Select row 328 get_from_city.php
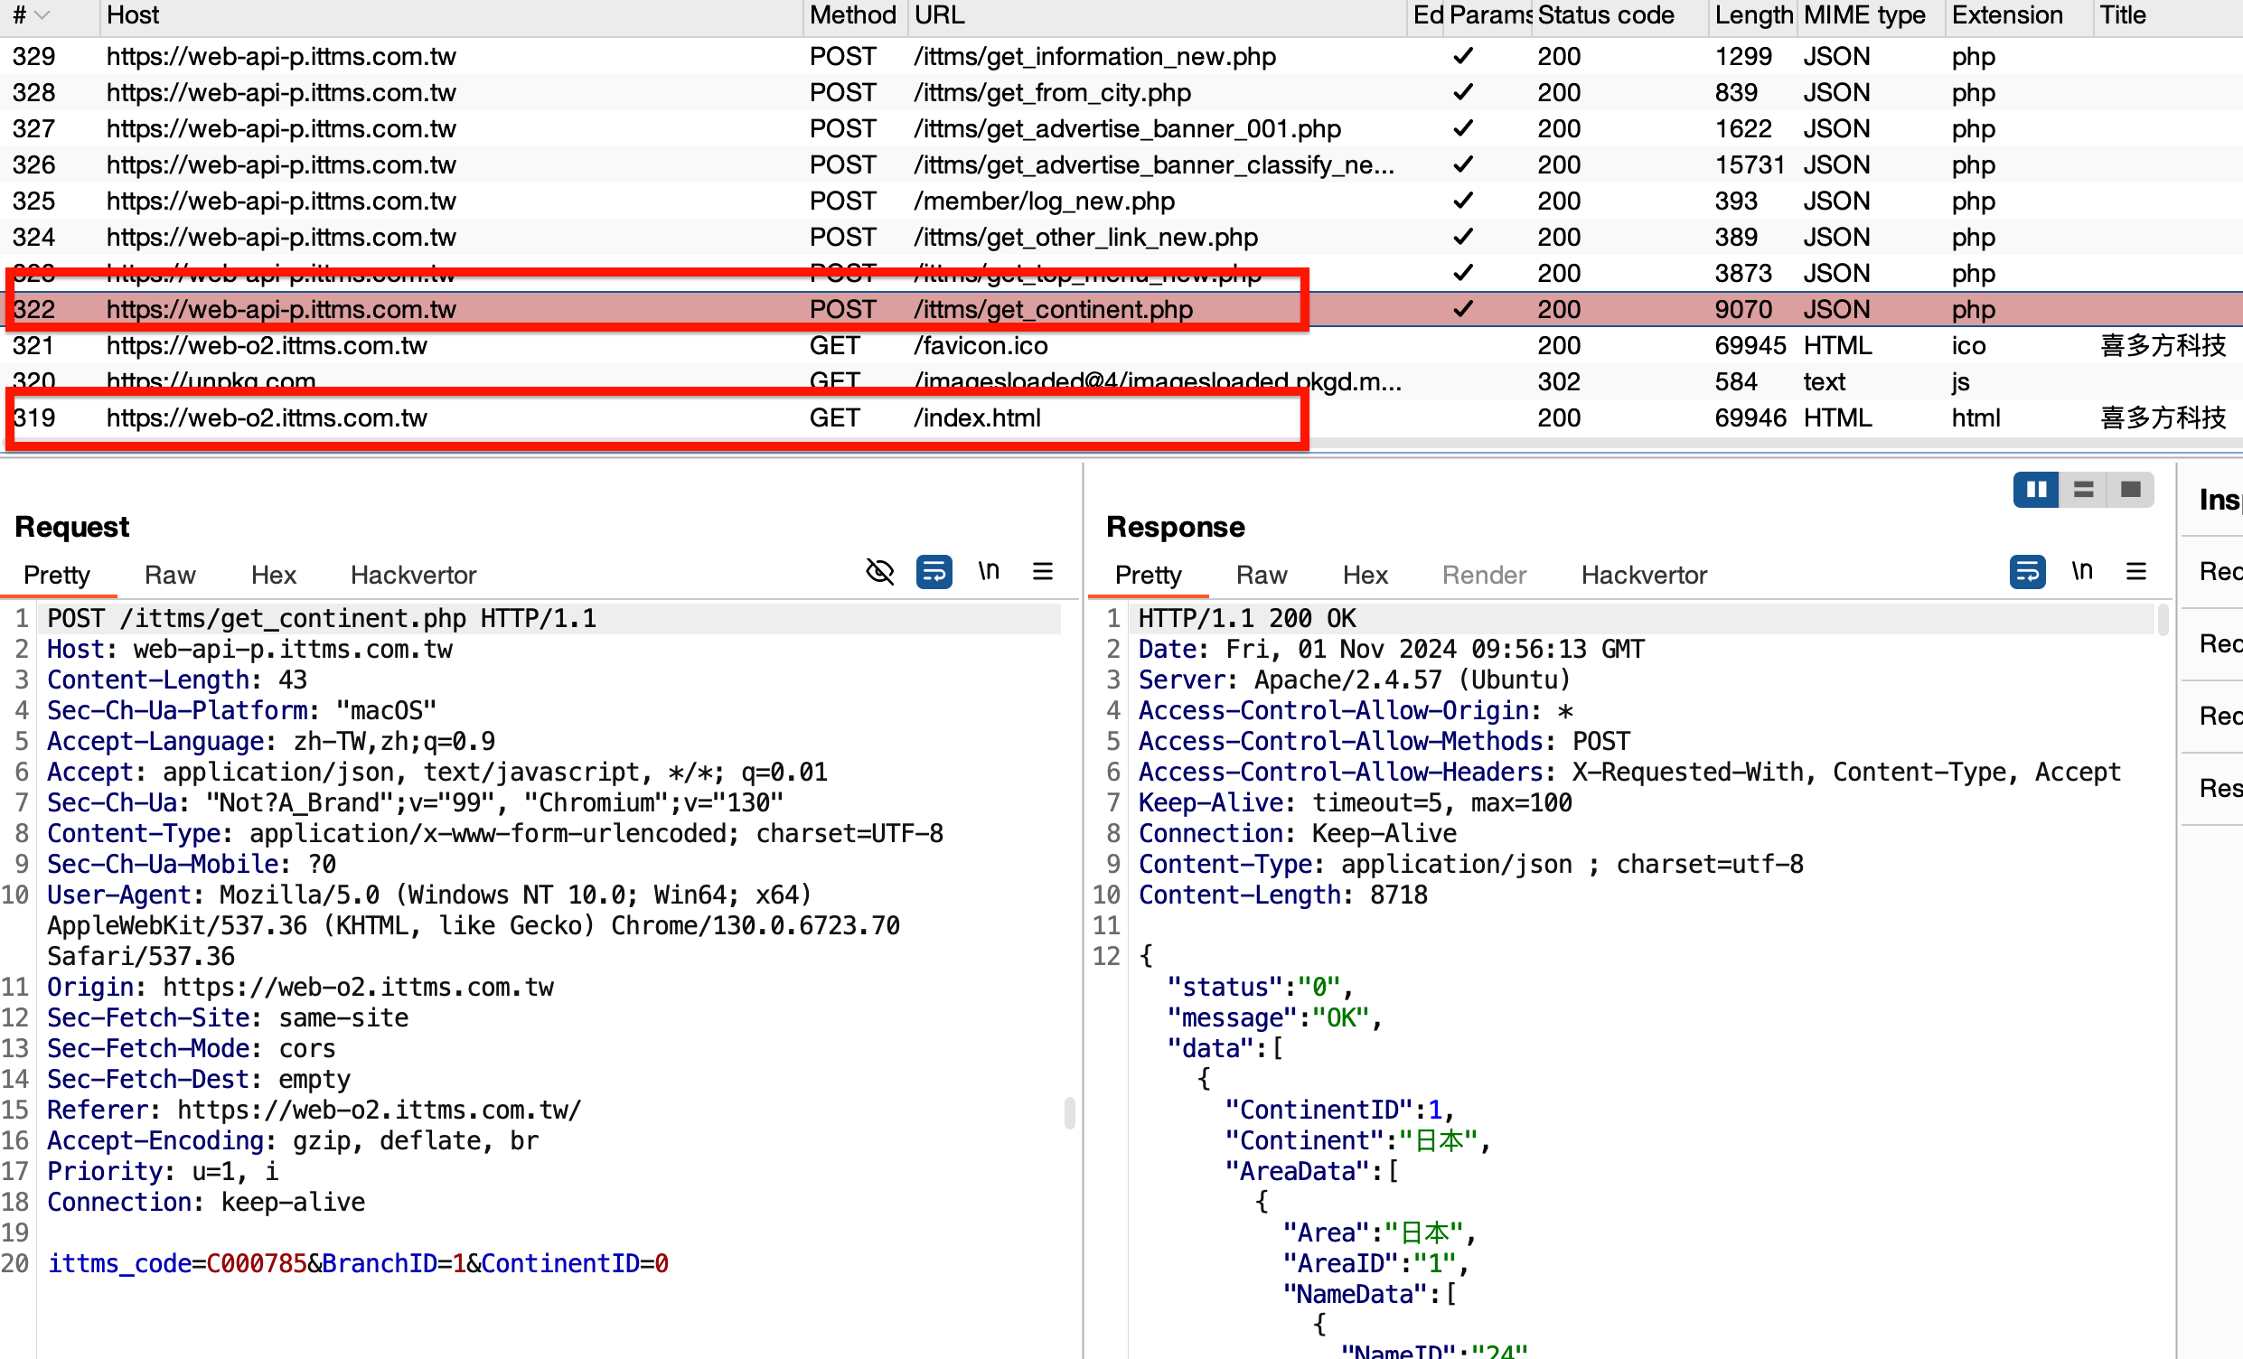2243x1359 pixels. click(1121, 93)
